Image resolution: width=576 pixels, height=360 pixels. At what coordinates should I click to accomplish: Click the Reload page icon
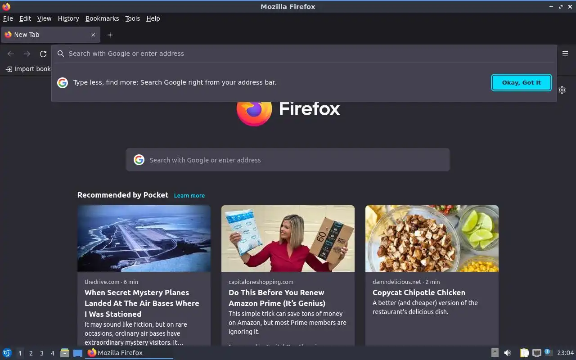pos(43,54)
